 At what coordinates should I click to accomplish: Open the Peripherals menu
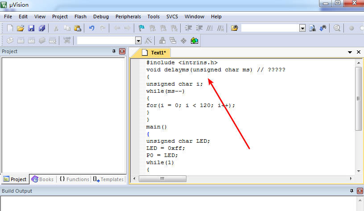tap(128, 17)
